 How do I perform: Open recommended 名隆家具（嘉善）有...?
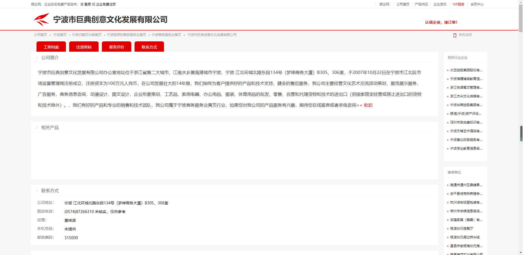tap(466, 220)
